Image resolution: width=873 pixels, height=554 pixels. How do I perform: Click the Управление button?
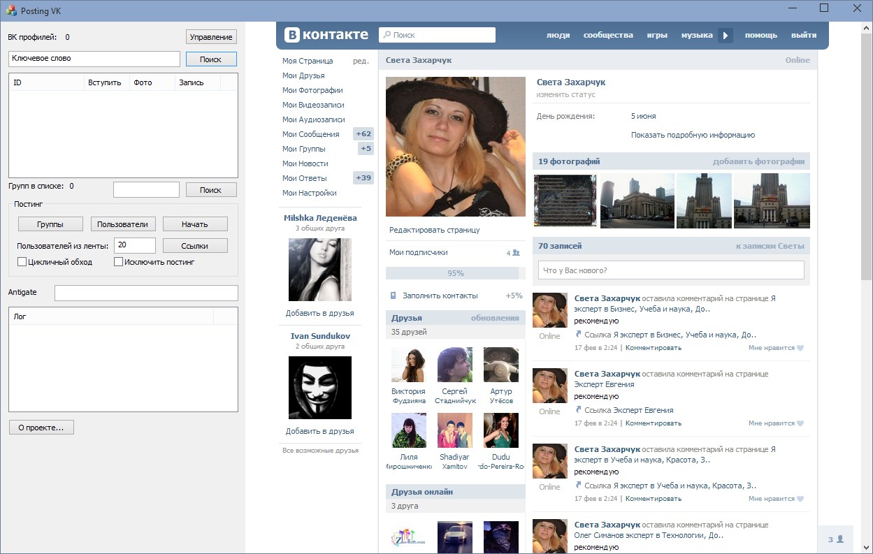pos(211,37)
